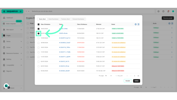
Task: Check the # 2024711_da099 quote checkbox
Action: [x=39, y=57]
